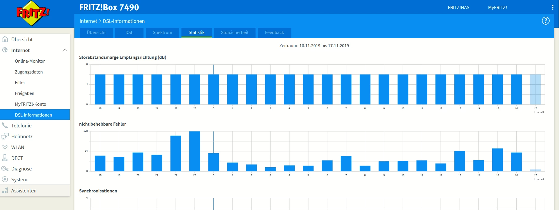Image resolution: width=559 pixels, height=210 pixels.
Task: Click the Zeitraum date range text
Action: (x=314, y=46)
